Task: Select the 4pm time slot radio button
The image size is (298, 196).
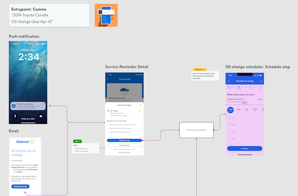Action: [230, 139]
